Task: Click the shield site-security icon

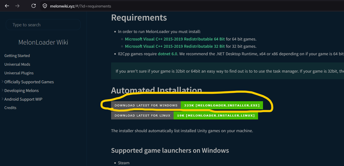Action: pos(45,6)
